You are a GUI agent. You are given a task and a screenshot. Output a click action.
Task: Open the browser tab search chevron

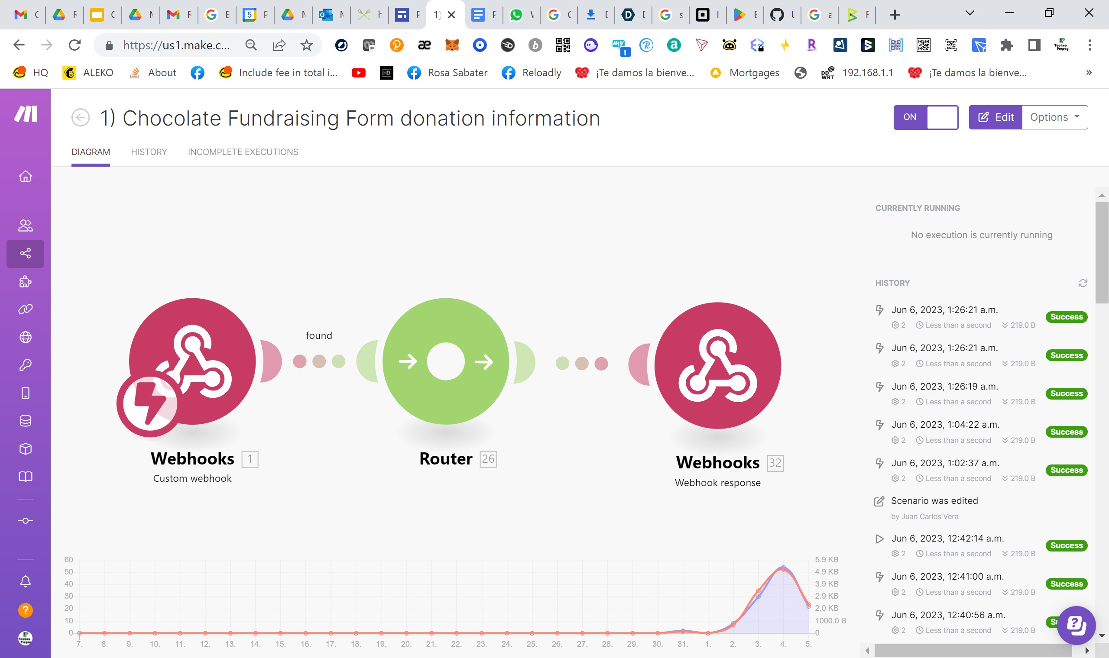click(x=970, y=14)
